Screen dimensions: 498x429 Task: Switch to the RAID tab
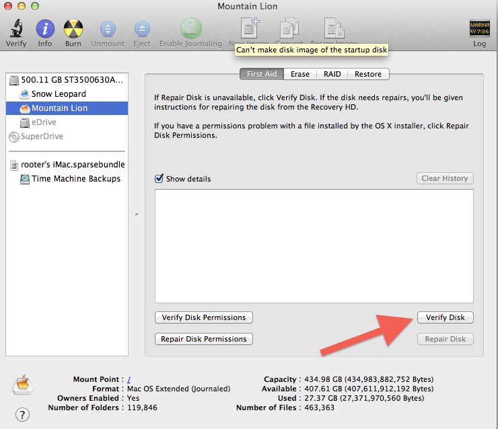tap(332, 74)
